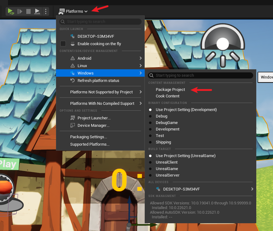Open Supported Platforms settings
The image size is (273, 231).
click(100, 144)
